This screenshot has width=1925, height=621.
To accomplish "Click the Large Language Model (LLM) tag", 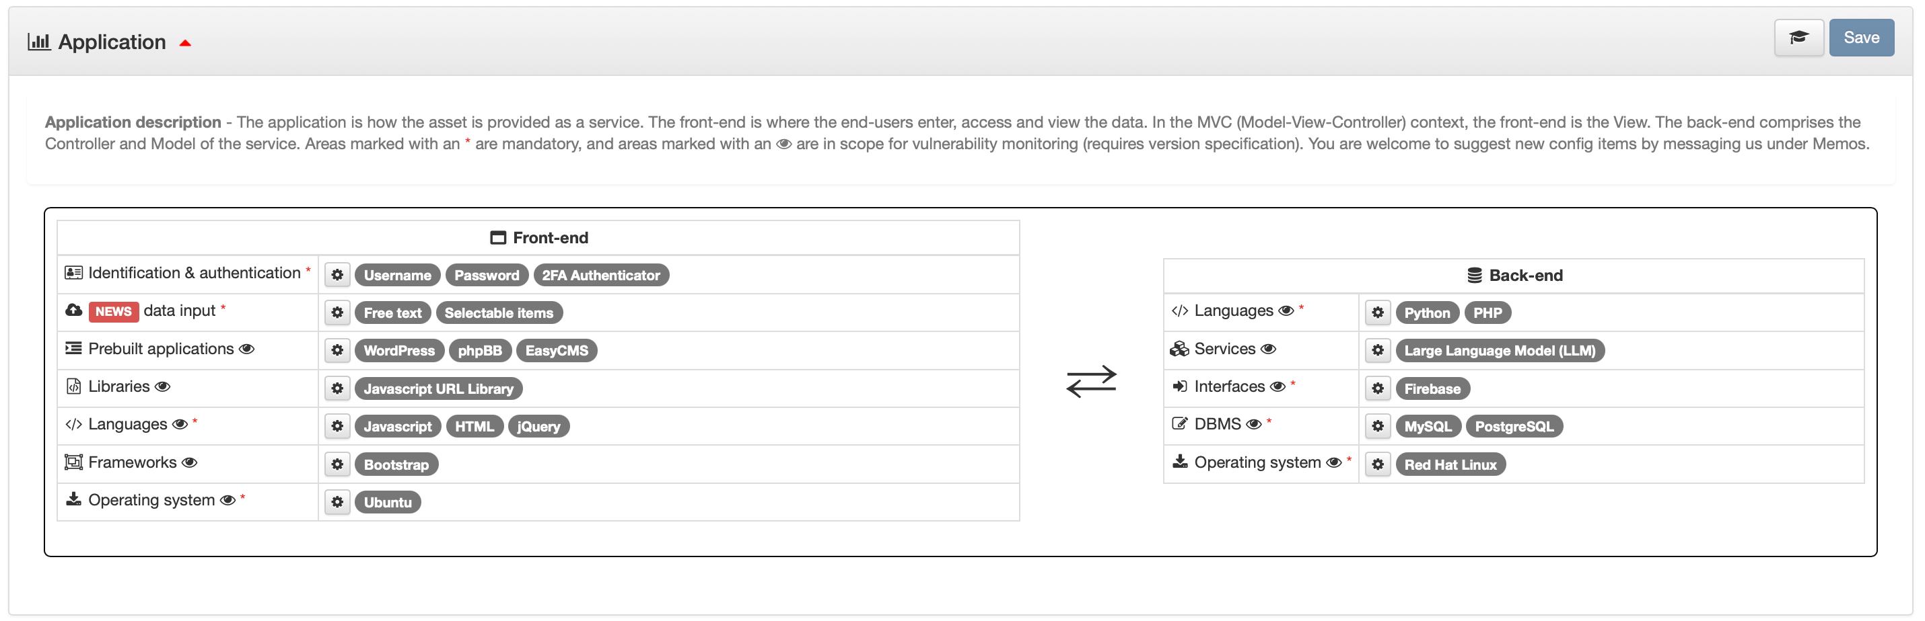I will point(1499,350).
